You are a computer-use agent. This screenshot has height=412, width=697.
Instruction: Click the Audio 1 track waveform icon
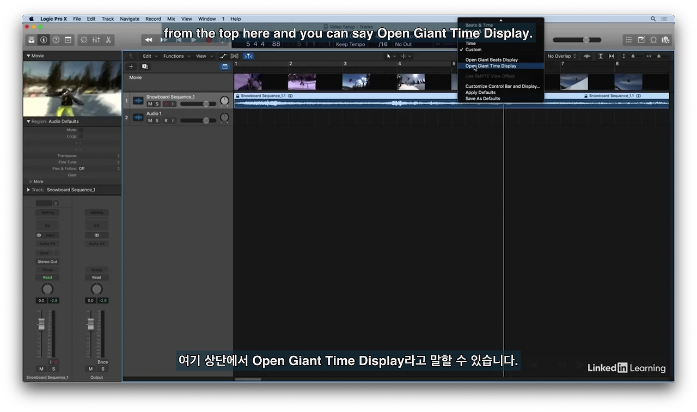[x=138, y=117]
